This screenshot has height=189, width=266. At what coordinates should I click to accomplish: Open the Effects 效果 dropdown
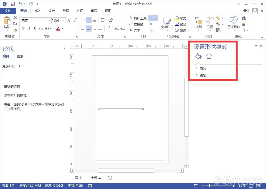(182, 30)
